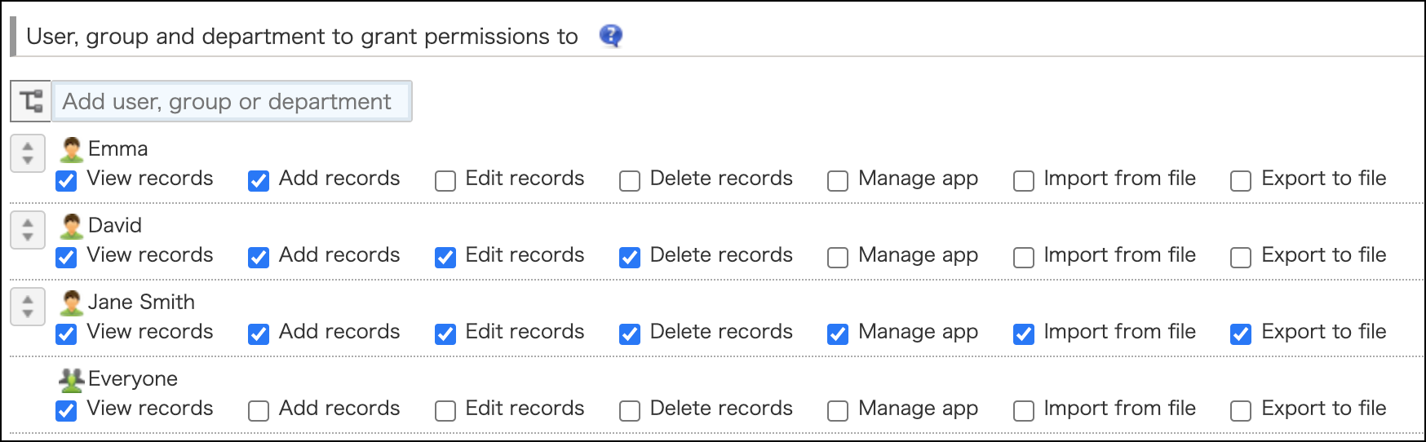Open the organization tree picker icon
The height and width of the screenshot is (442, 1426).
coord(31,101)
